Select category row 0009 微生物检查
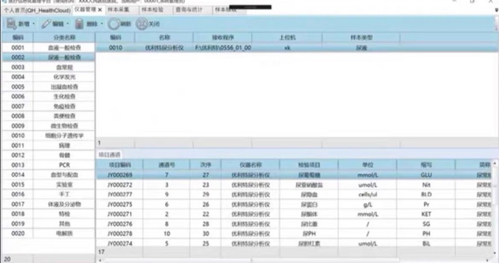The width and height of the screenshot is (499, 263). point(48,126)
